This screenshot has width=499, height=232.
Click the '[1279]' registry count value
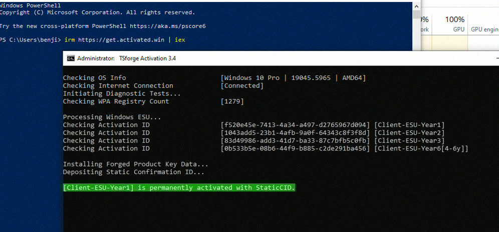pyautogui.click(x=232, y=101)
